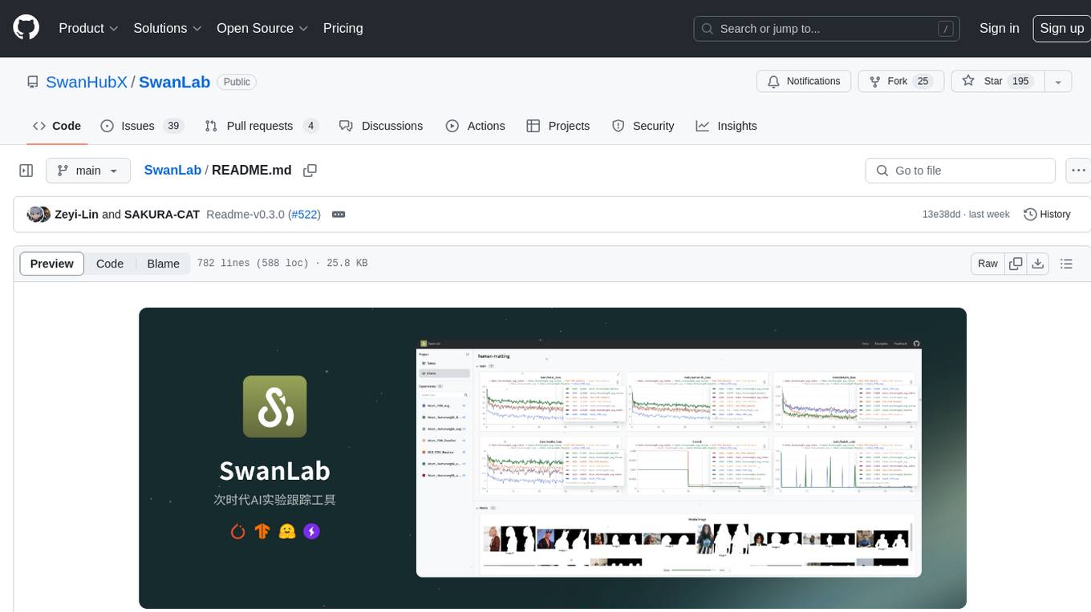
Task: Expand the commit message details ellipsis
Action: click(x=339, y=215)
